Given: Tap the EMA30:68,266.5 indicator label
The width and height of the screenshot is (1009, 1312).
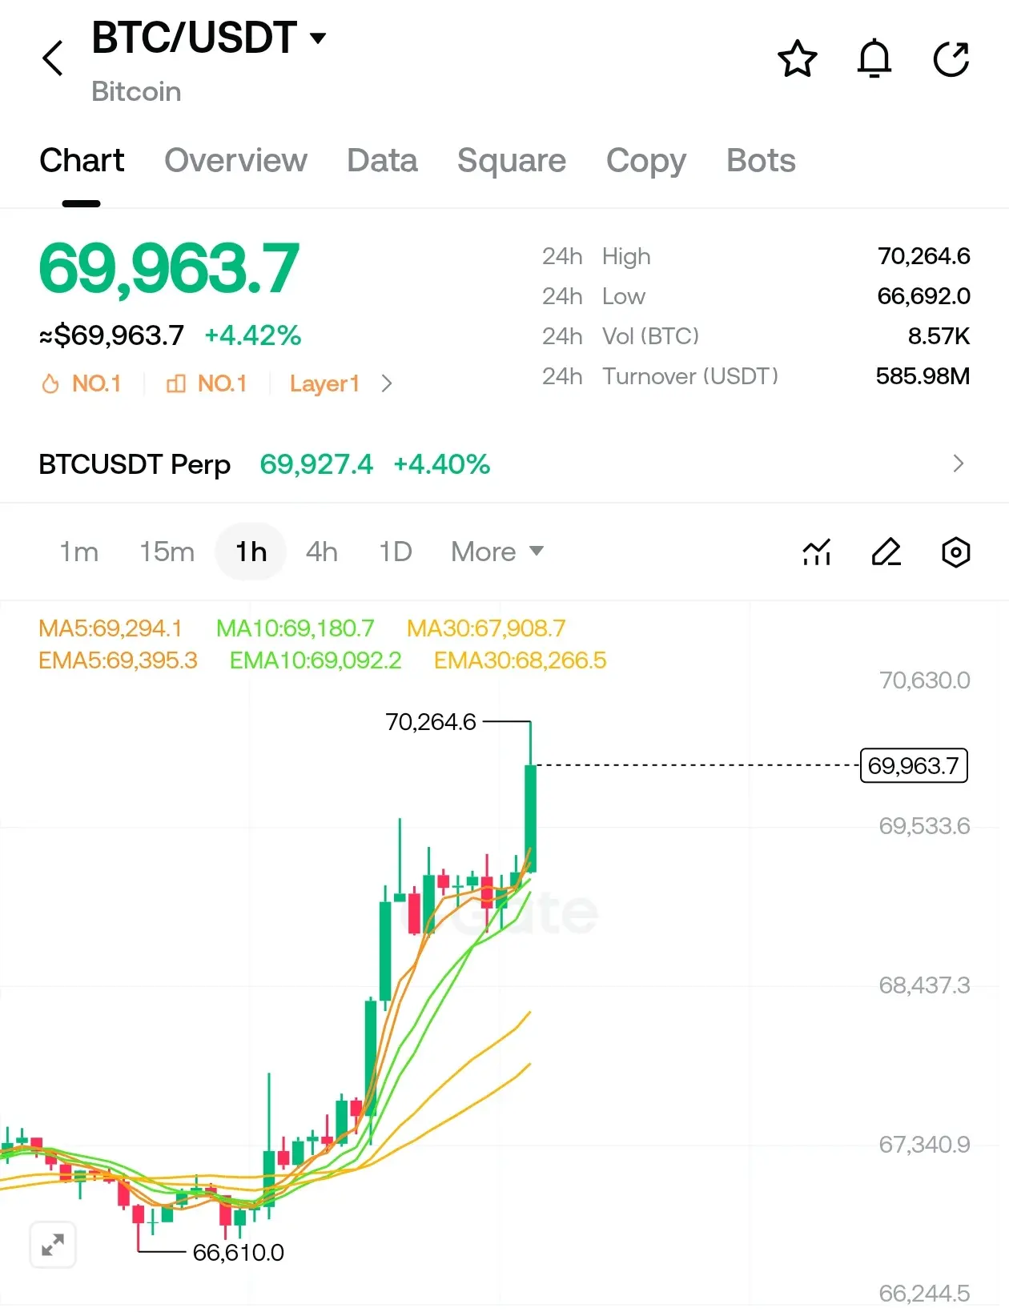Looking at the screenshot, I should [521, 660].
